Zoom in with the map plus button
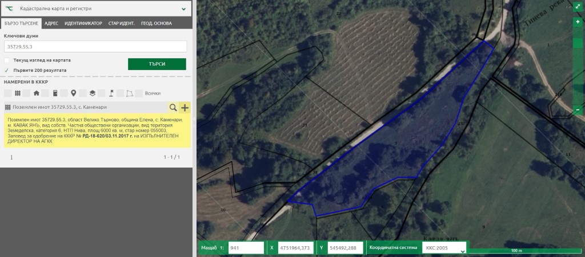 pyautogui.click(x=578, y=22)
